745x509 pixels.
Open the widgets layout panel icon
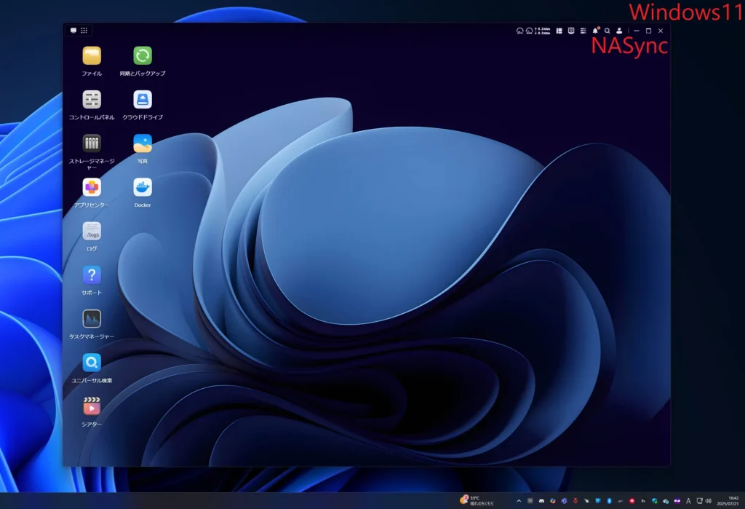[559, 31]
